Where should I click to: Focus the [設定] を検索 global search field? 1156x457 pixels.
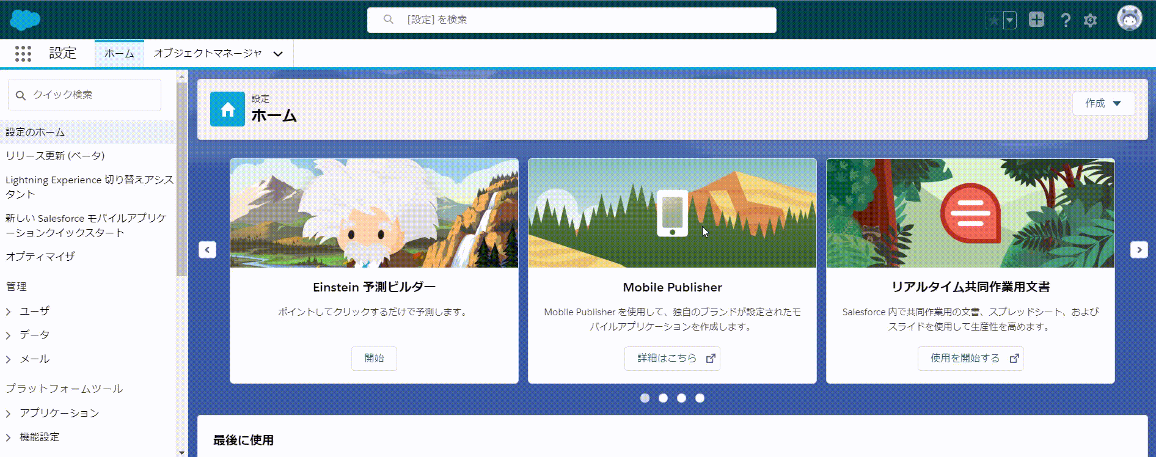click(572, 20)
